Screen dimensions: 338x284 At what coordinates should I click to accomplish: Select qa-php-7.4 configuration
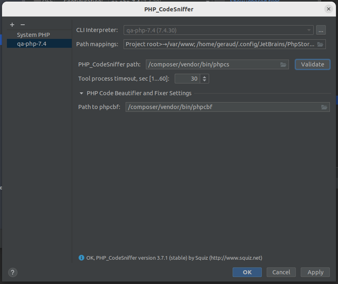[39, 43]
